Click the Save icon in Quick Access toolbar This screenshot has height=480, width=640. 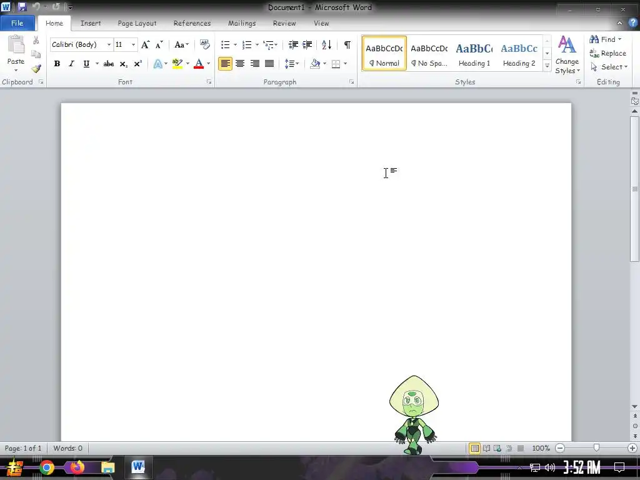22,7
